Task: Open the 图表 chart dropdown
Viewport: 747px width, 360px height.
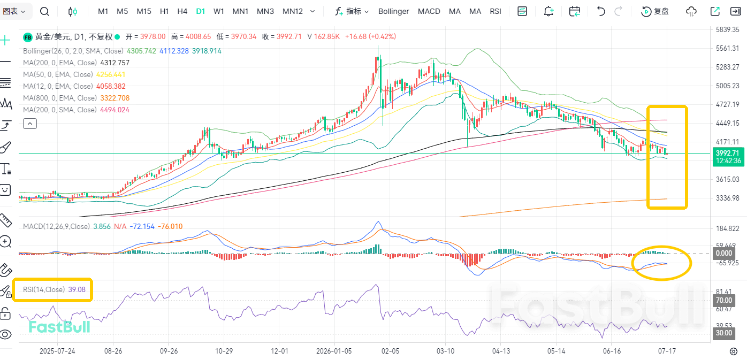Action: (x=16, y=11)
